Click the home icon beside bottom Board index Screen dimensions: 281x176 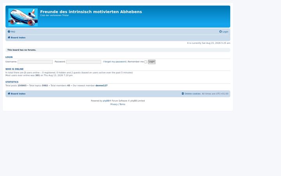point(9,93)
